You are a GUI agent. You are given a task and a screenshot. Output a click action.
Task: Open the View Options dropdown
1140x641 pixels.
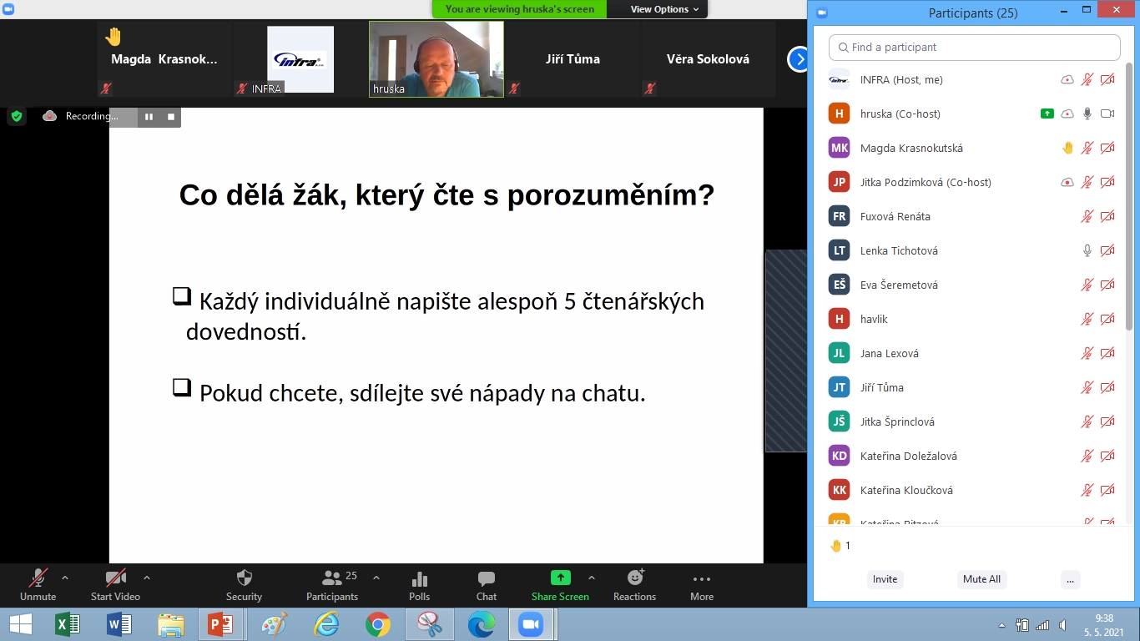[x=665, y=9]
